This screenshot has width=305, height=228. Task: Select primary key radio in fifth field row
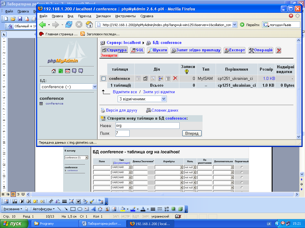click(x=242, y=188)
